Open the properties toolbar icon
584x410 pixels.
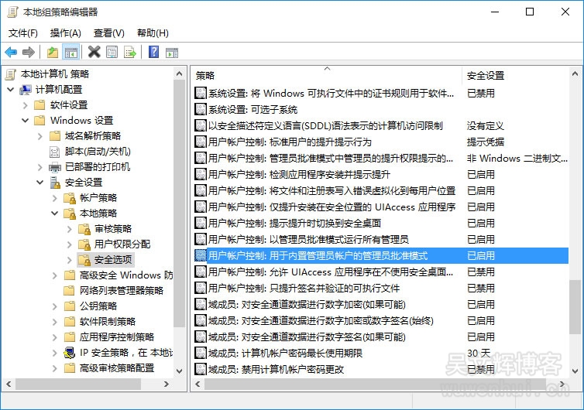click(112, 53)
